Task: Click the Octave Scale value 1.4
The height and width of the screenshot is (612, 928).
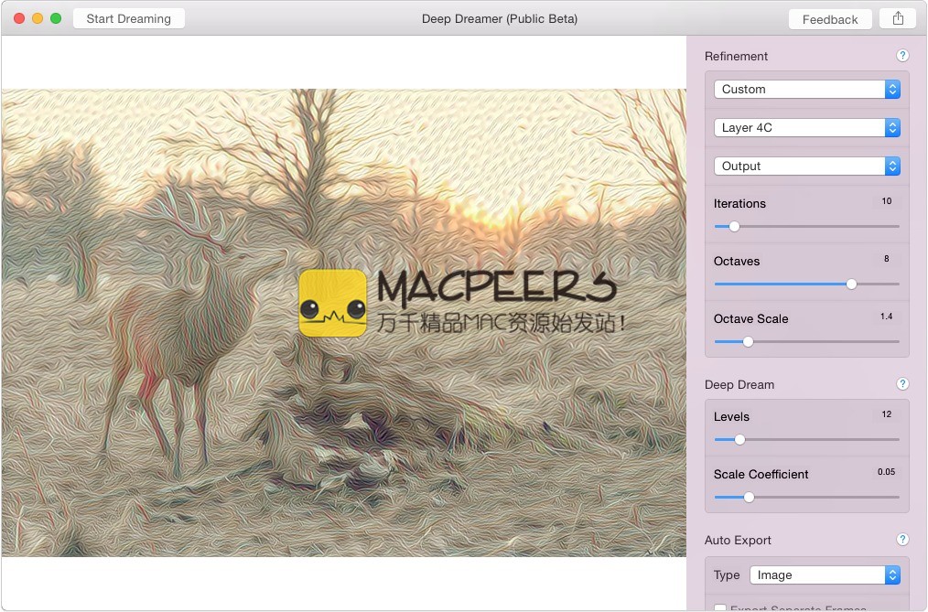Action: pos(886,317)
